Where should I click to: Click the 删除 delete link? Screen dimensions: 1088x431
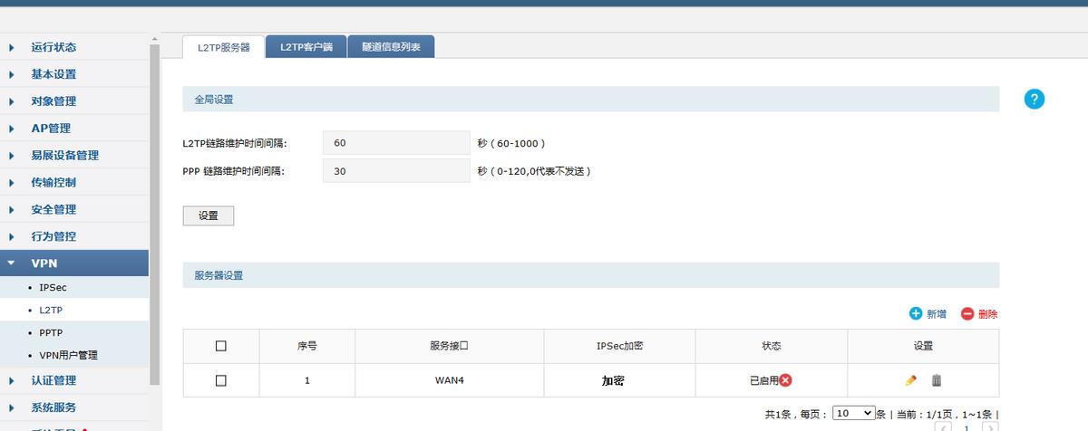coord(988,314)
